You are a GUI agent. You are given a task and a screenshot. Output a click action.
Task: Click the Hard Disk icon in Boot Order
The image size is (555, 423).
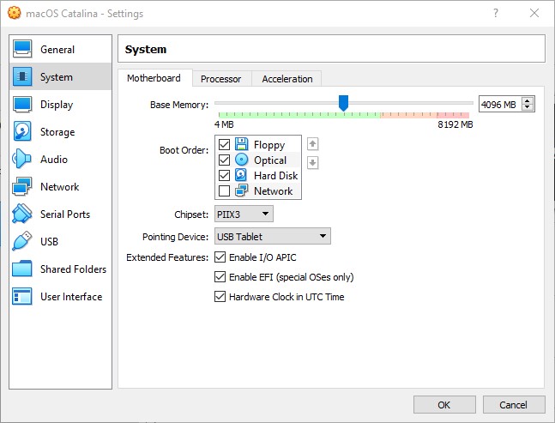point(241,175)
